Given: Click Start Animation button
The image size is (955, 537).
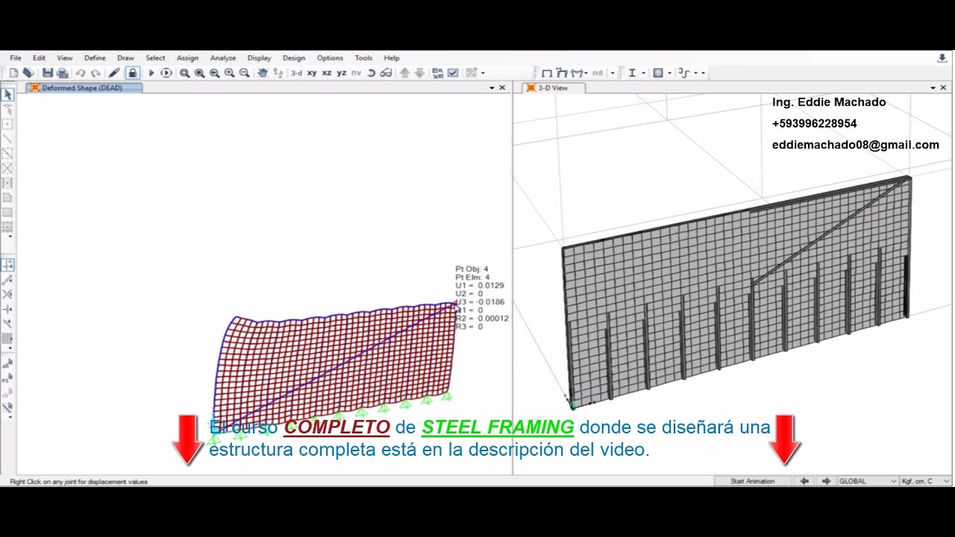Looking at the screenshot, I should (753, 481).
